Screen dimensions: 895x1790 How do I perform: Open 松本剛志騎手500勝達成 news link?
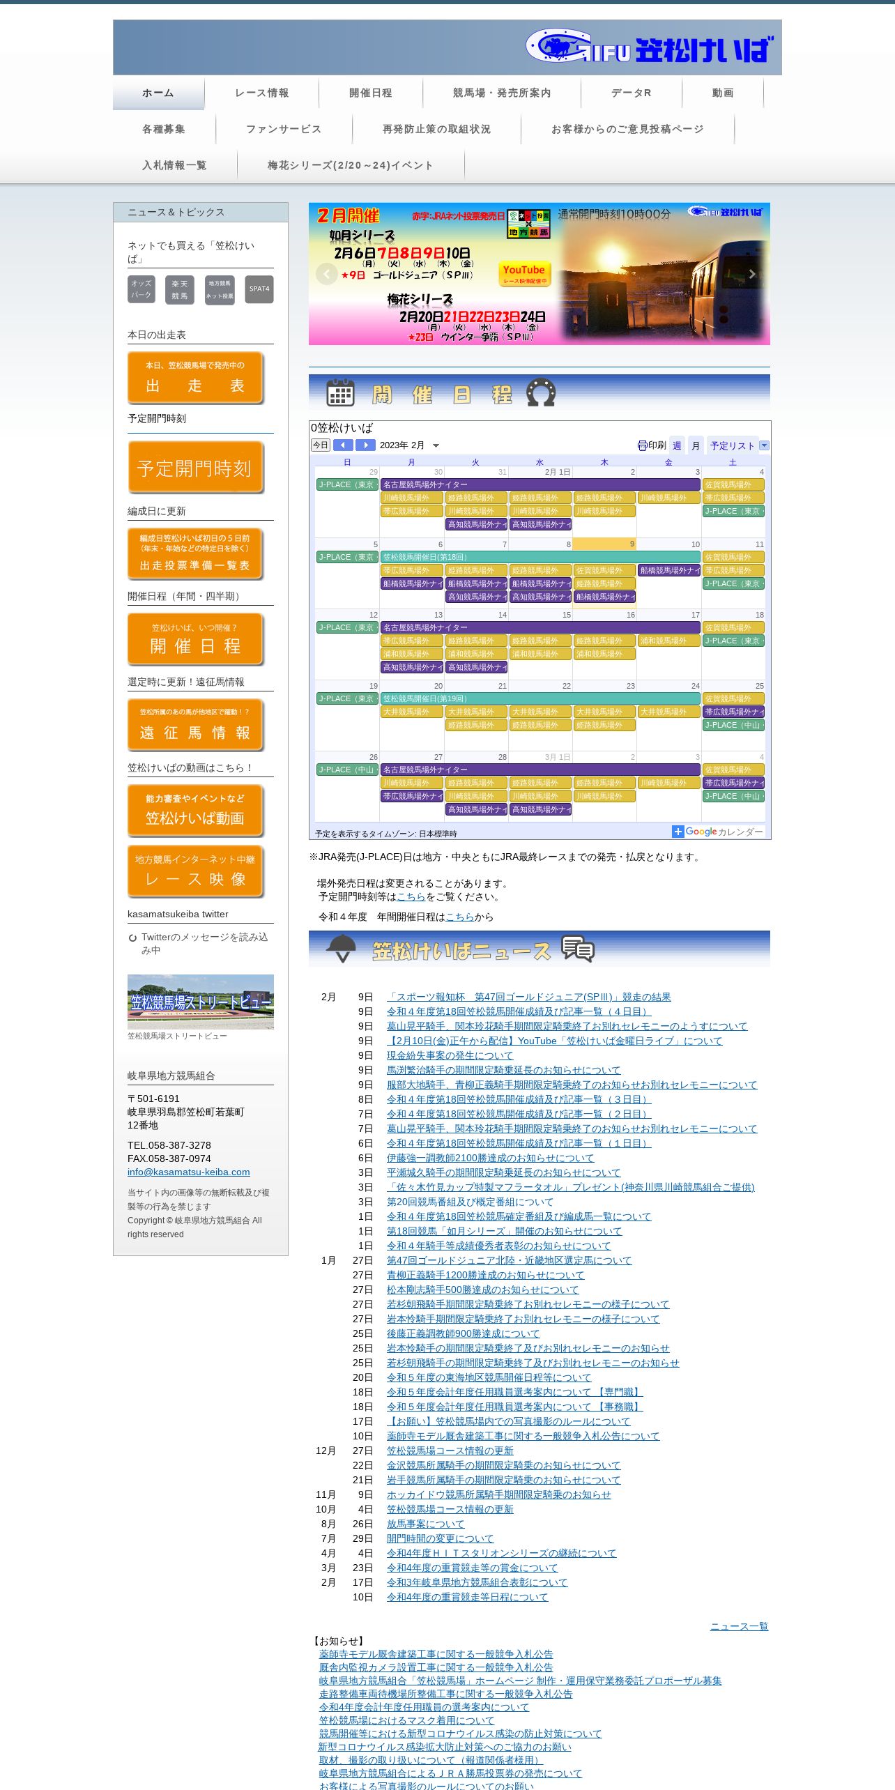point(483,1290)
